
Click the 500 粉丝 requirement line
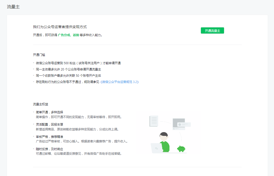pyautogui.click(x=78, y=63)
